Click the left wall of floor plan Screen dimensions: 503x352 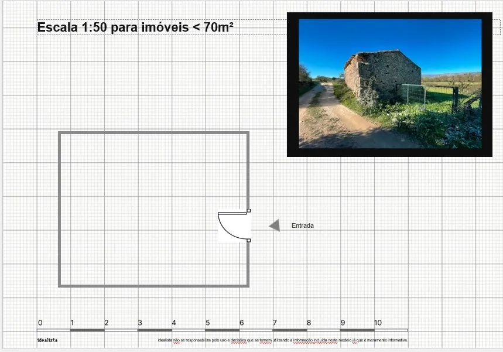[60, 209]
